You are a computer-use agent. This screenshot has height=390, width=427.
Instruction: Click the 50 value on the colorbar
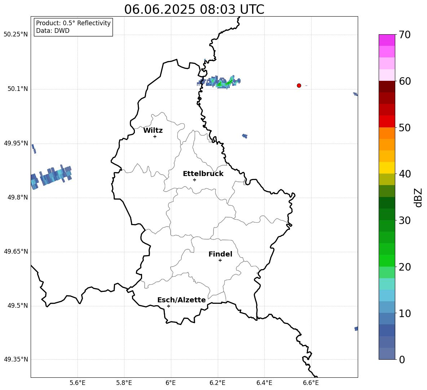pos(405,127)
